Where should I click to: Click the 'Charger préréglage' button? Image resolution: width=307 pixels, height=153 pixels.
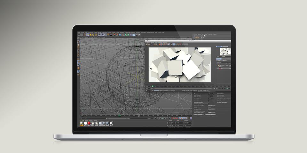[x=199, y=114]
